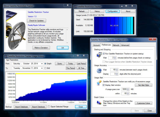Click the Close button in Configuration window
The width and height of the screenshot is (160, 117).
pos(150,111)
